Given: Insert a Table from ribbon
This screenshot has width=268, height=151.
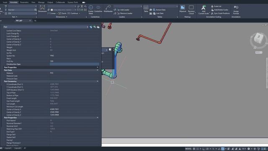Looking at the screenshot, I should (146, 9).
